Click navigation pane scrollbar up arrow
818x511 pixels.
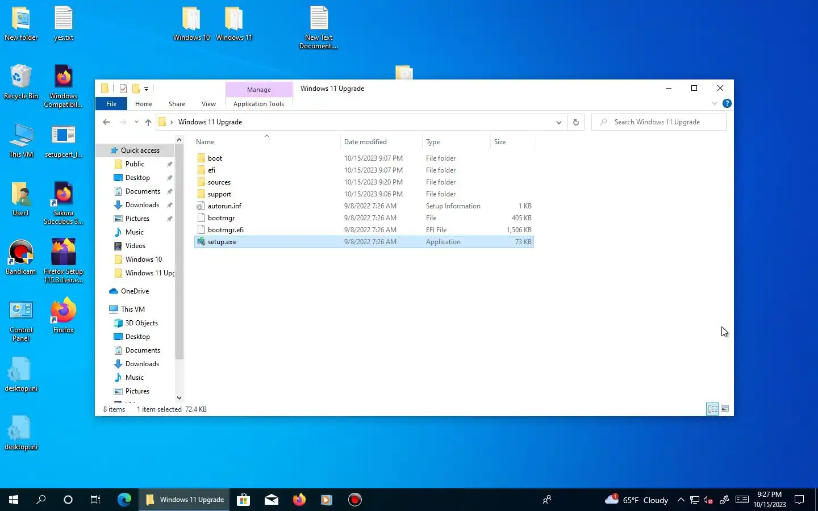(179, 140)
